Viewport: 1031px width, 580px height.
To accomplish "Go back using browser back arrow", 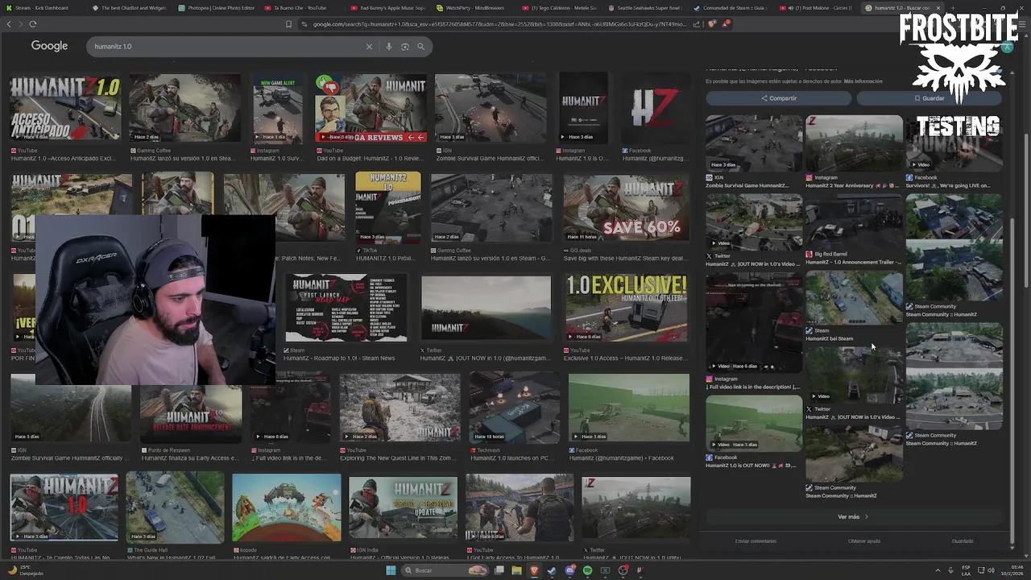I will [9, 24].
